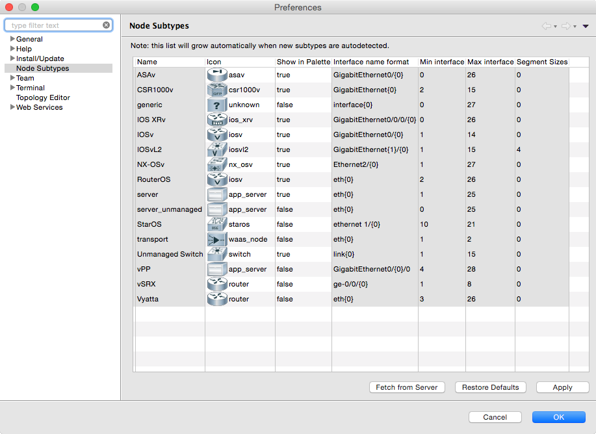Image resolution: width=596 pixels, height=434 pixels.
Task: Go back using the left arrow
Action: click(x=546, y=26)
